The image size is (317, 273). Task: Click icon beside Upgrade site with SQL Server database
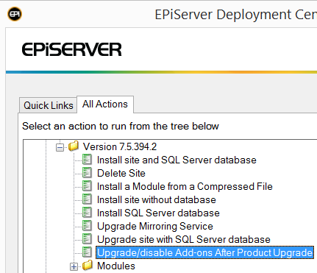coord(87,239)
